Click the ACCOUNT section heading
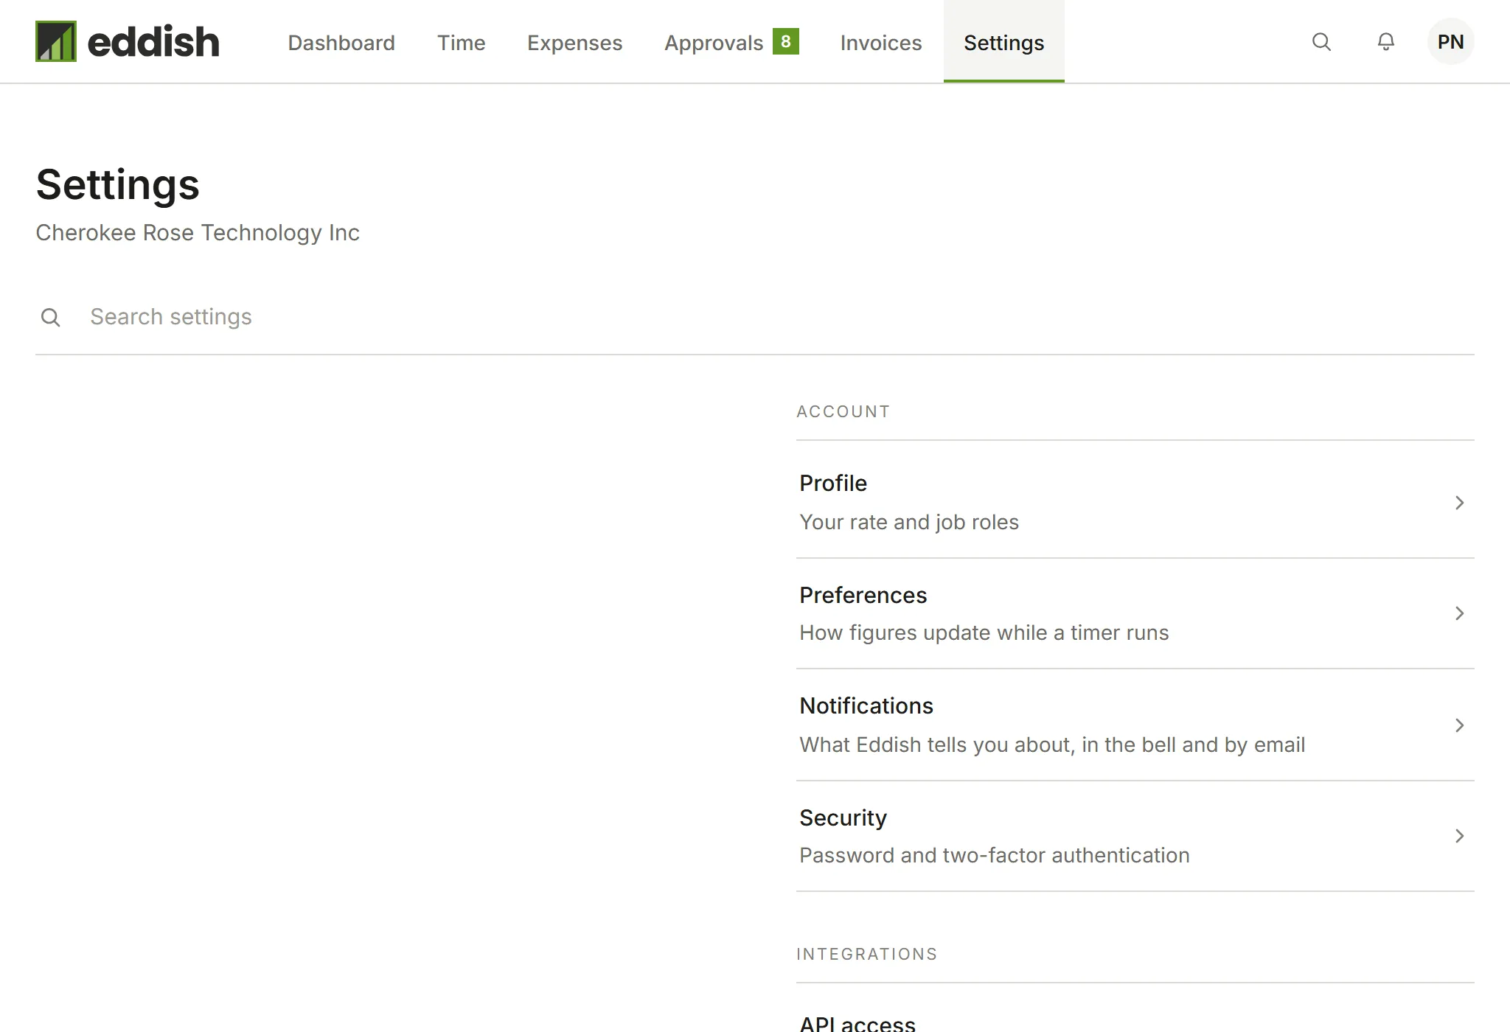Screen dimensions: 1510x1032 [843, 411]
